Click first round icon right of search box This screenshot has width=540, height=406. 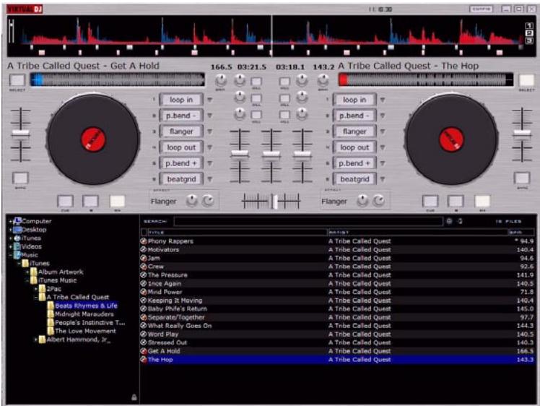[449, 221]
